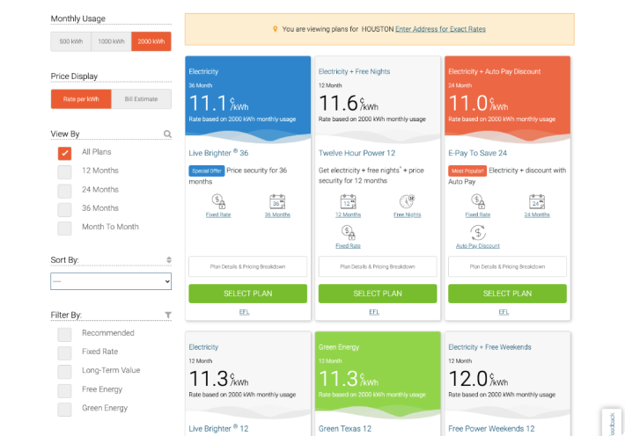Image resolution: width=625 pixels, height=436 pixels.
Task: Check the 24 Months view option
Action: pos(64,190)
